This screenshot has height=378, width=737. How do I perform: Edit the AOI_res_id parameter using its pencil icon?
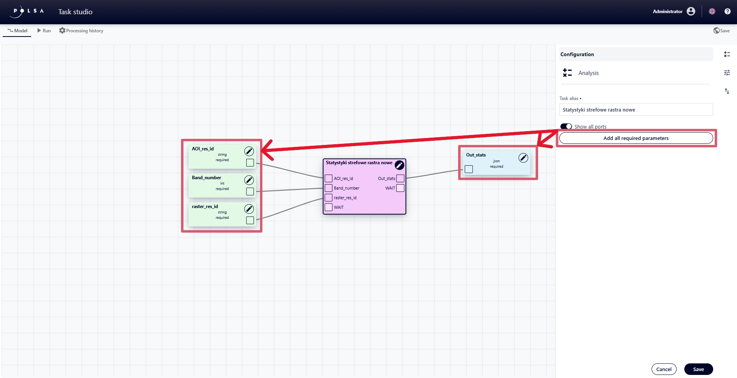(249, 151)
